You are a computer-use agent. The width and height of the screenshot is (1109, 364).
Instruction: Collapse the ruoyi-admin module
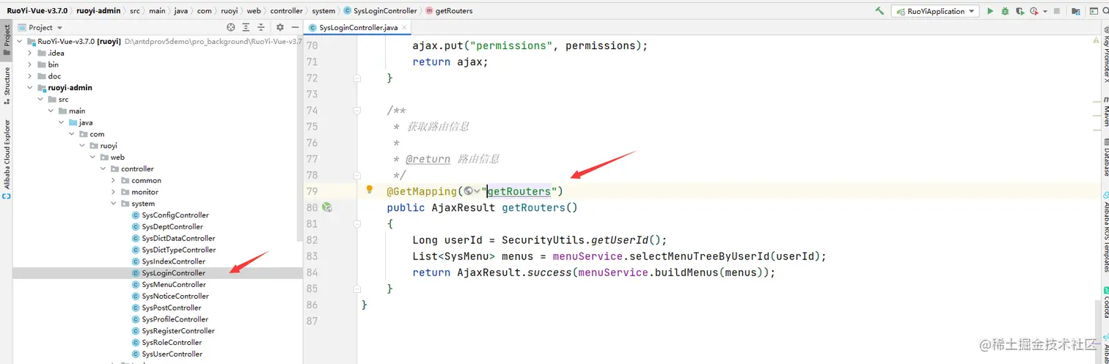(x=30, y=88)
